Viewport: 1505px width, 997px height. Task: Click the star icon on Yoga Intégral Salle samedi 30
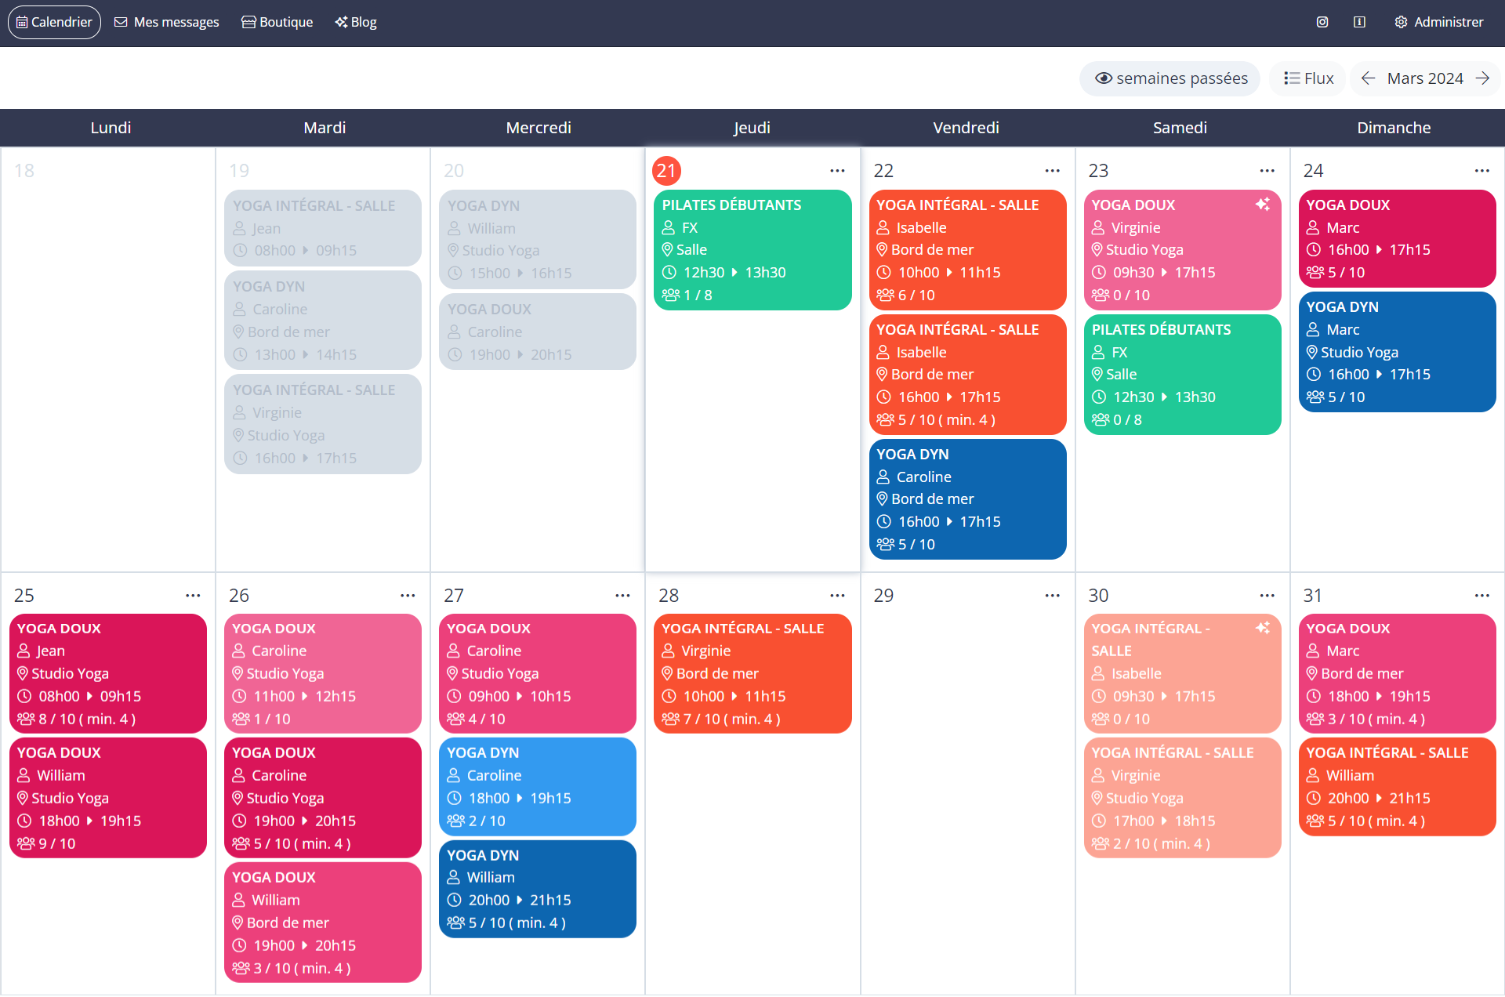click(1263, 626)
